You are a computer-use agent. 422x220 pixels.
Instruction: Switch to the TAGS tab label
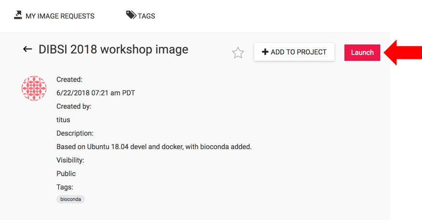147,16
